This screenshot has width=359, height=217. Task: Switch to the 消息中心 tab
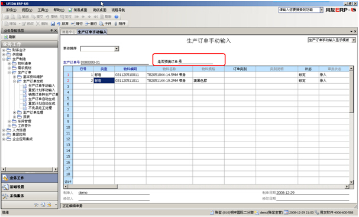pos(69,32)
